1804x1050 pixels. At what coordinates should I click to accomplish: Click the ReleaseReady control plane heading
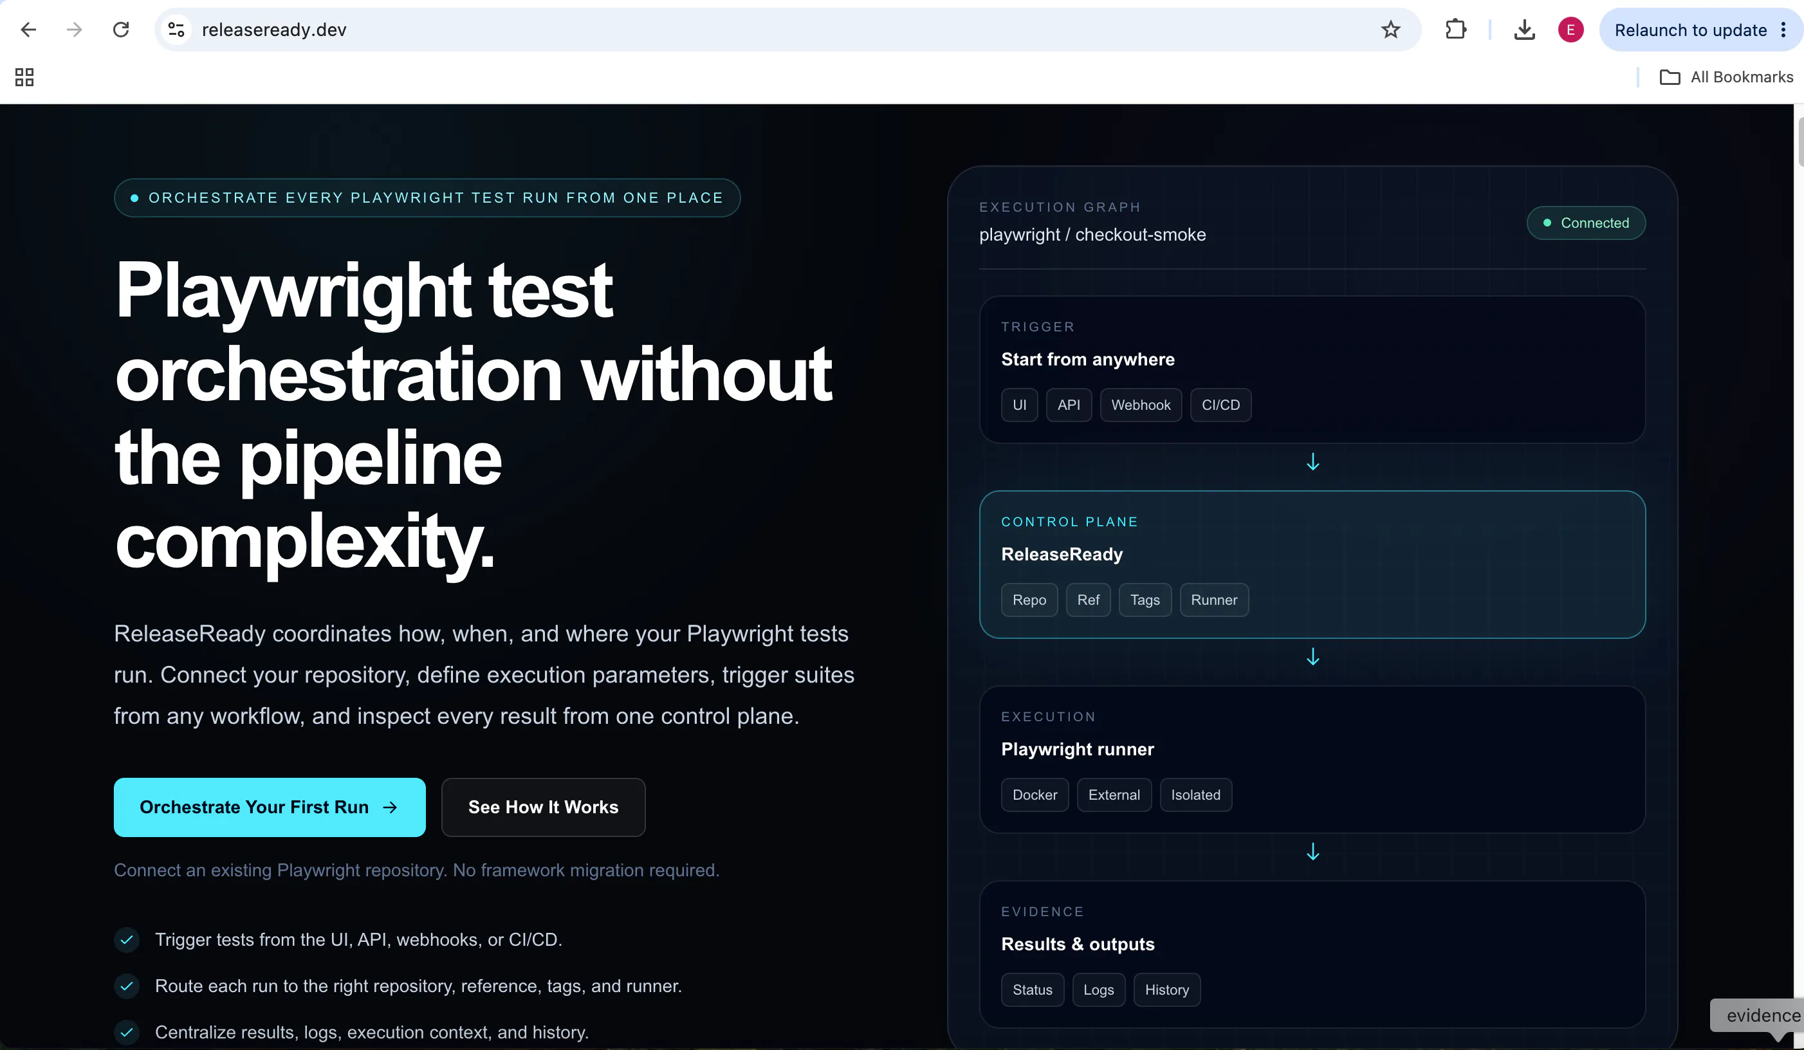click(x=1062, y=554)
